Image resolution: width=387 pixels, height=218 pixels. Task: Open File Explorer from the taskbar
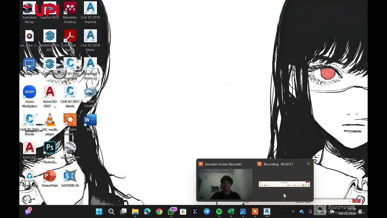click(x=135, y=212)
